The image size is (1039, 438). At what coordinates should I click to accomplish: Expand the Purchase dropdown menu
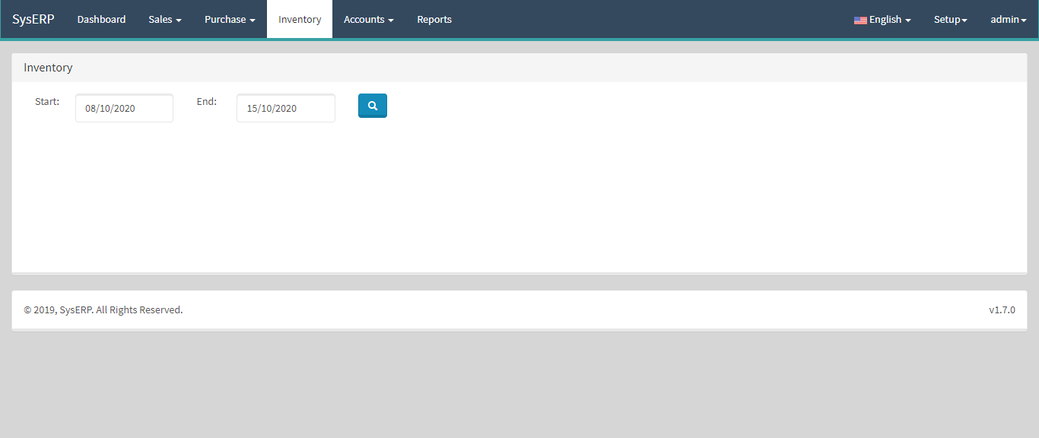230,19
